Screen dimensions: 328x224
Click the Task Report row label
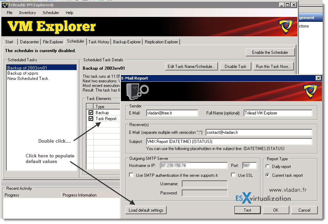(106, 119)
